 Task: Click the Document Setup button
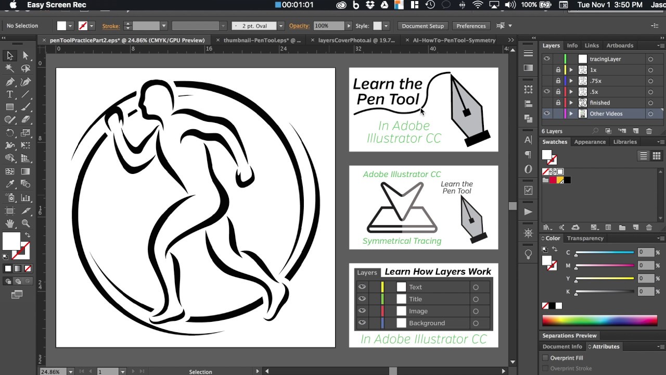423,26
